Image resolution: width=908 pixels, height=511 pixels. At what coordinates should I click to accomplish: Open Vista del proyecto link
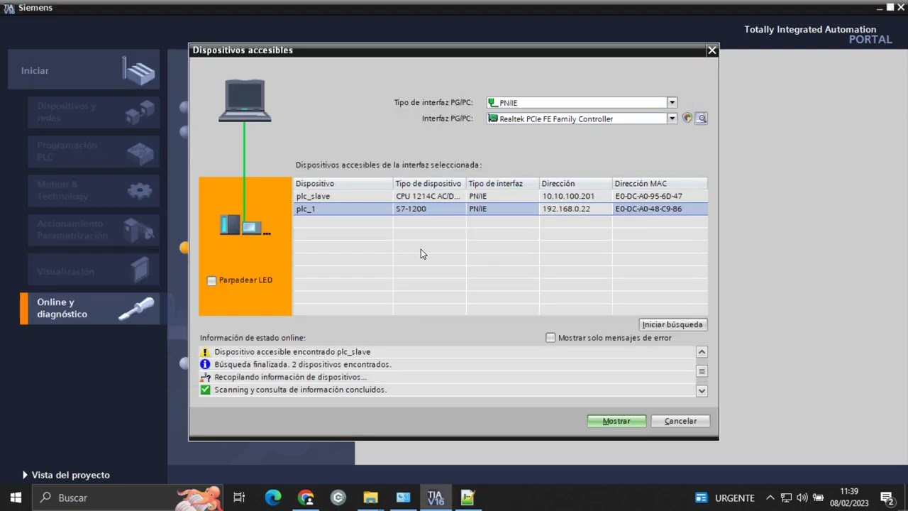tap(71, 475)
